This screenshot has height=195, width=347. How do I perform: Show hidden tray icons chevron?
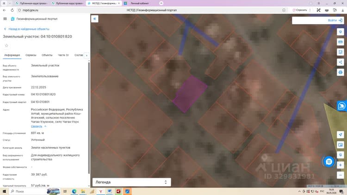coord(299,191)
